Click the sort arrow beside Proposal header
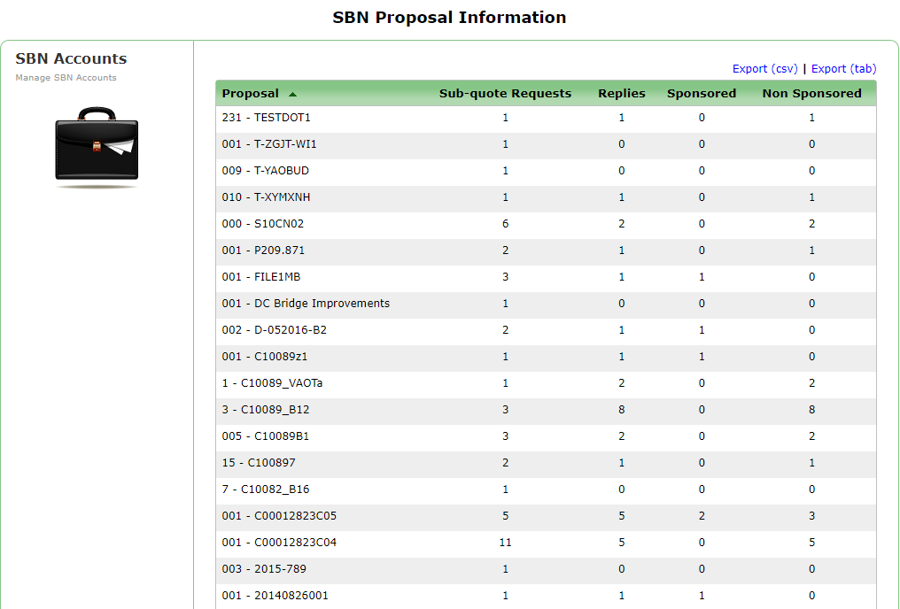The image size is (900, 609). (292, 94)
